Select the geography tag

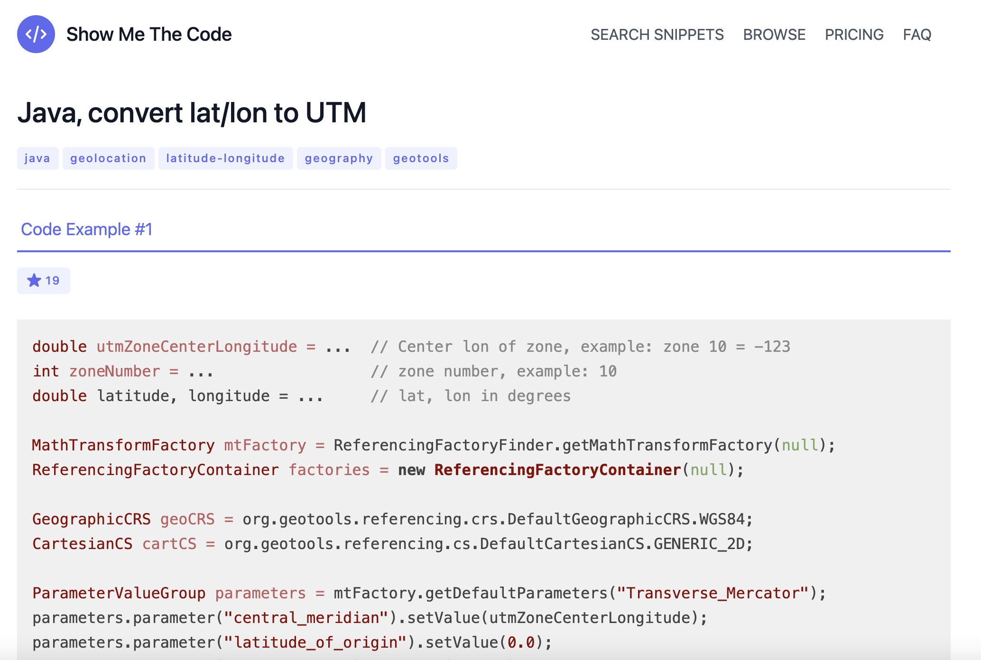tap(339, 158)
